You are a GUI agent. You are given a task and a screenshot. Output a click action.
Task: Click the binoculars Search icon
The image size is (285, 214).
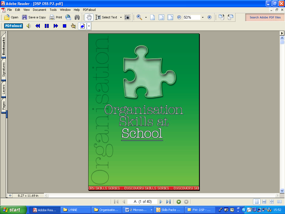click(77, 17)
